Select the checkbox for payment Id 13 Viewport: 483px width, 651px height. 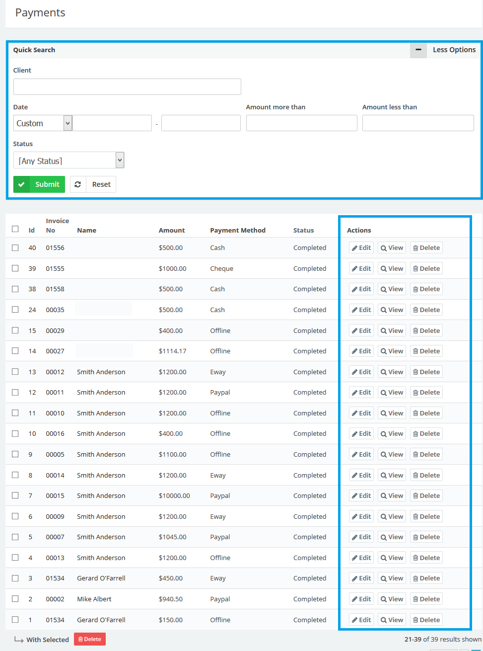pos(15,372)
